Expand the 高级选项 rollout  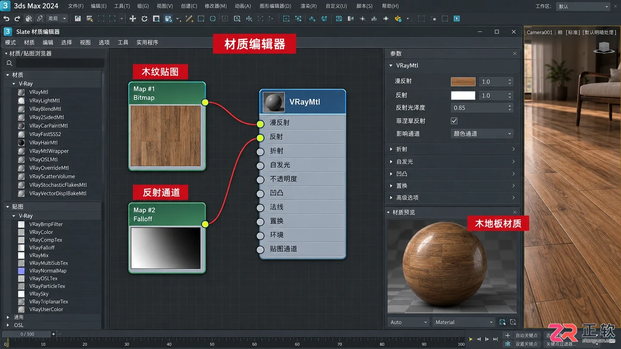click(x=452, y=198)
